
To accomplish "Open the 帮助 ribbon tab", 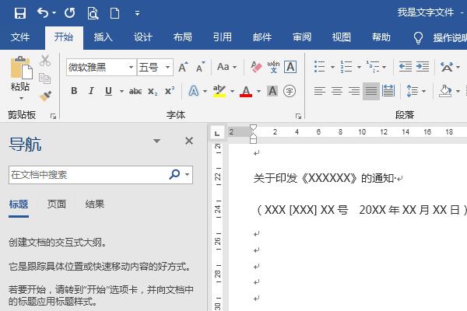I will [381, 37].
